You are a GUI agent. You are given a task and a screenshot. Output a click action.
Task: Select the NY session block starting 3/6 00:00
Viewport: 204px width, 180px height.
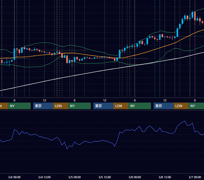(x=140, y=106)
